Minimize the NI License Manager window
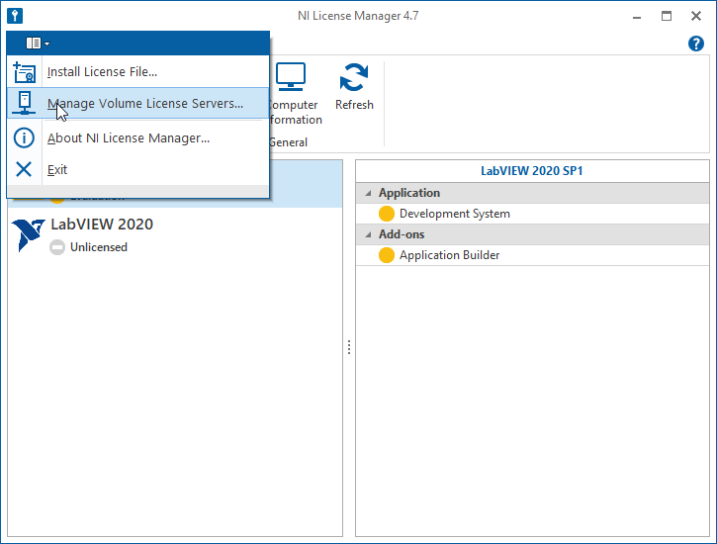This screenshot has width=717, height=544. pos(635,16)
